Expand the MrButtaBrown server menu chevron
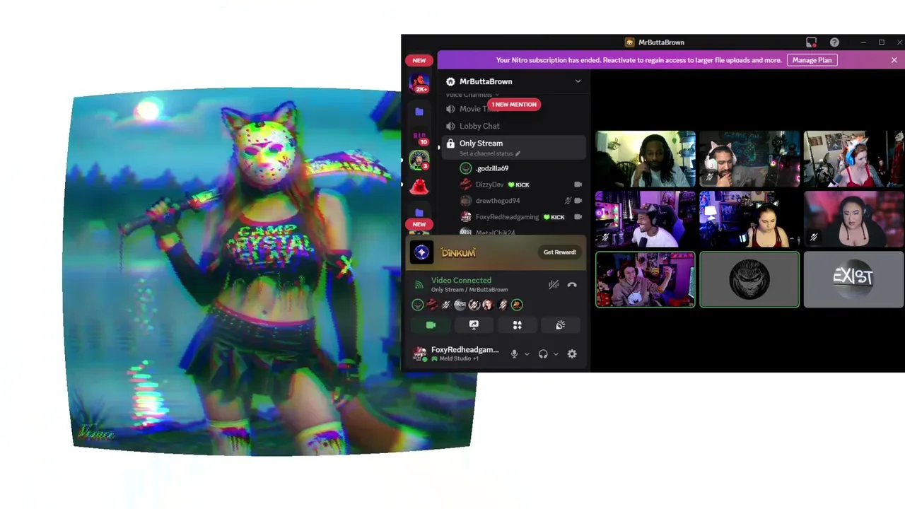The width and height of the screenshot is (905, 509). pos(578,81)
